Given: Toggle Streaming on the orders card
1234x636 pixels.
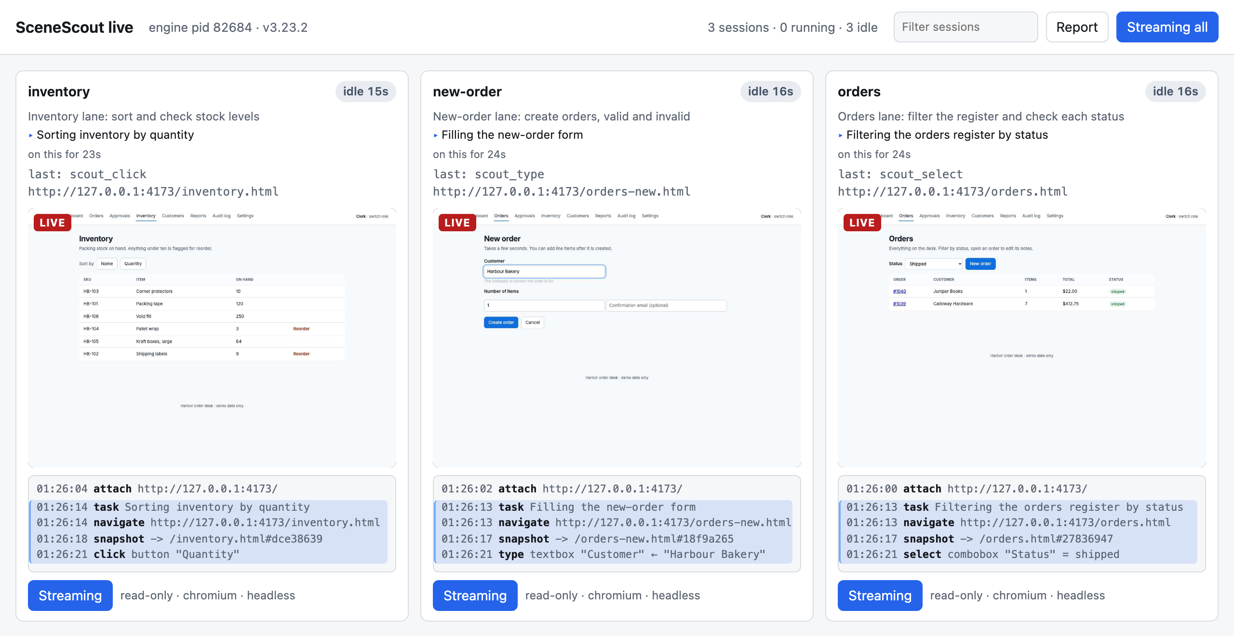Looking at the screenshot, I should click(880, 596).
